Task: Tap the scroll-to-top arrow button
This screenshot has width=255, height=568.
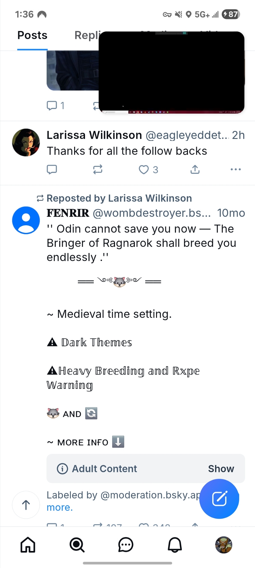Action: [x=26, y=505]
